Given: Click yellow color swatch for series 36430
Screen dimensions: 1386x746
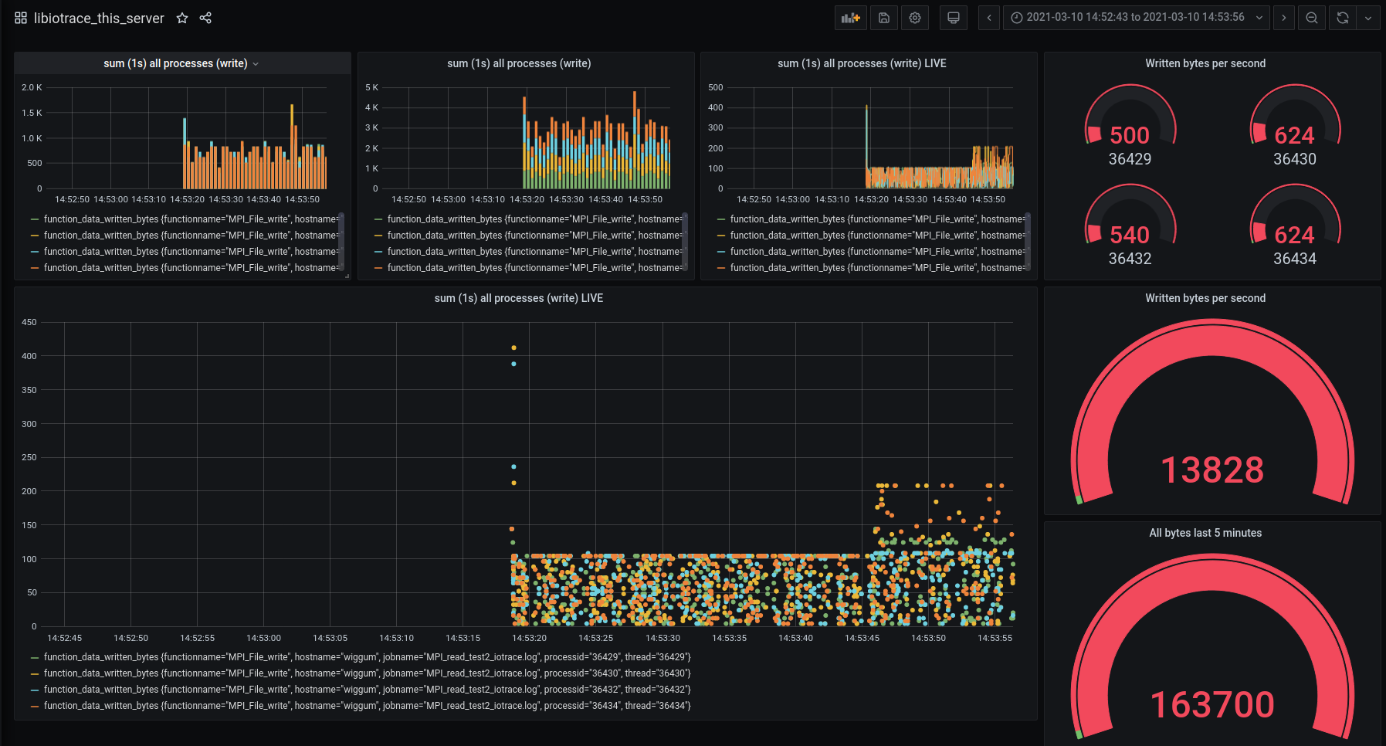Looking at the screenshot, I should pyautogui.click(x=34, y=673).
